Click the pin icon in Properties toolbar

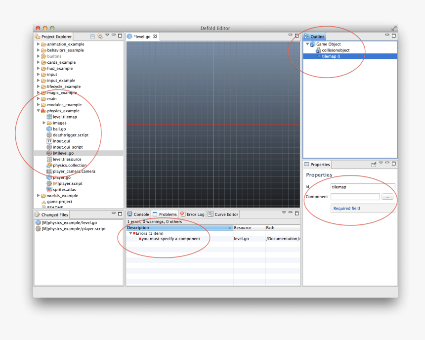(x=374, y=164)
